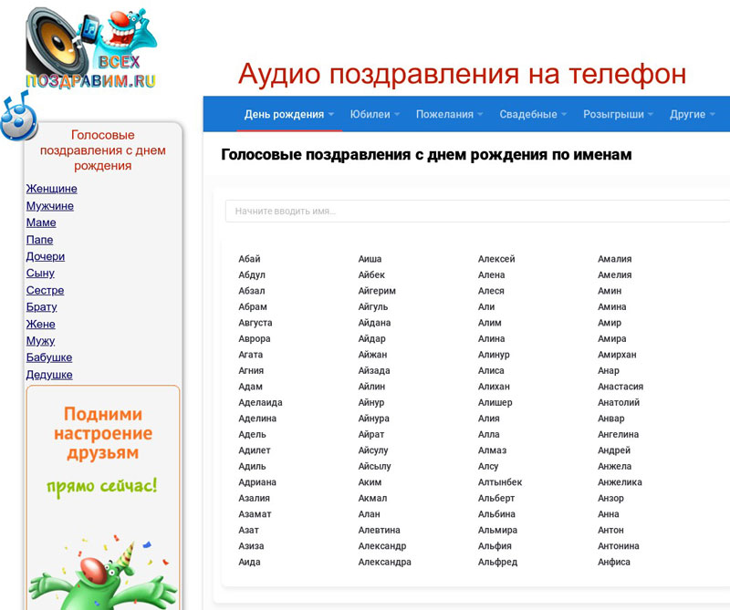Select the name Аделаида
730x610 pixels.
(260, 402)
